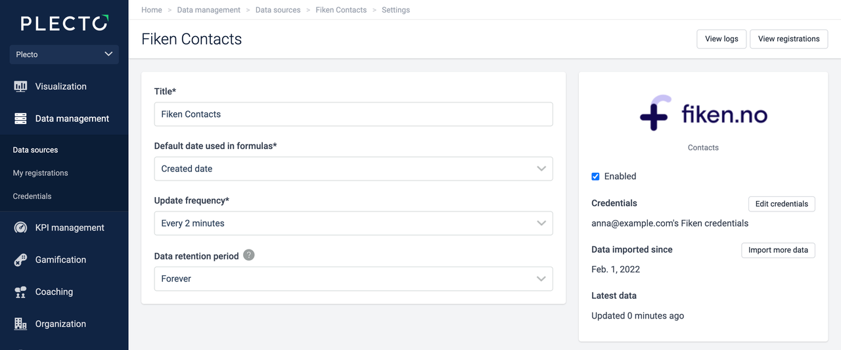Uncheck the Enabled checkbox

click(595, 177)
